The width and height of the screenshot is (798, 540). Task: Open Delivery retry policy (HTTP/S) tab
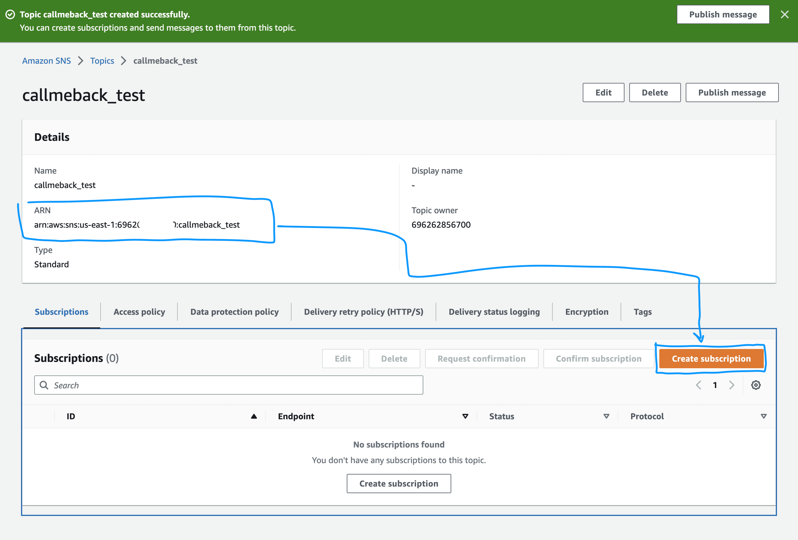(x=364, y=312)
